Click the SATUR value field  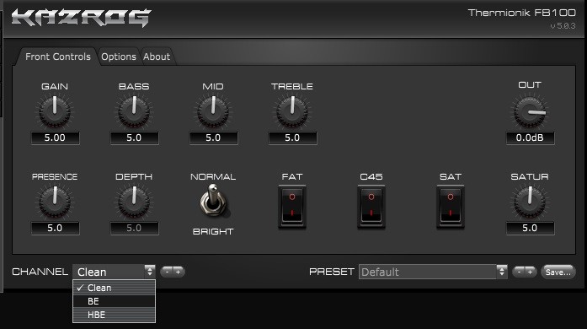tap(530, 228)
